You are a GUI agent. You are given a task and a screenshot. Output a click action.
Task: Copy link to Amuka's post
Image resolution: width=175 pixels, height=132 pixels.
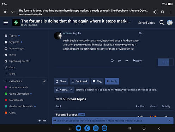[x=119, y=61]
